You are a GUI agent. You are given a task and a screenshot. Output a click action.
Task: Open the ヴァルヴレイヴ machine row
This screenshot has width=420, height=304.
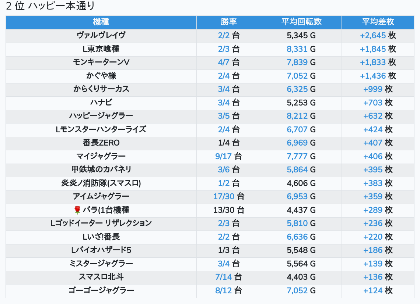[101, 35]
